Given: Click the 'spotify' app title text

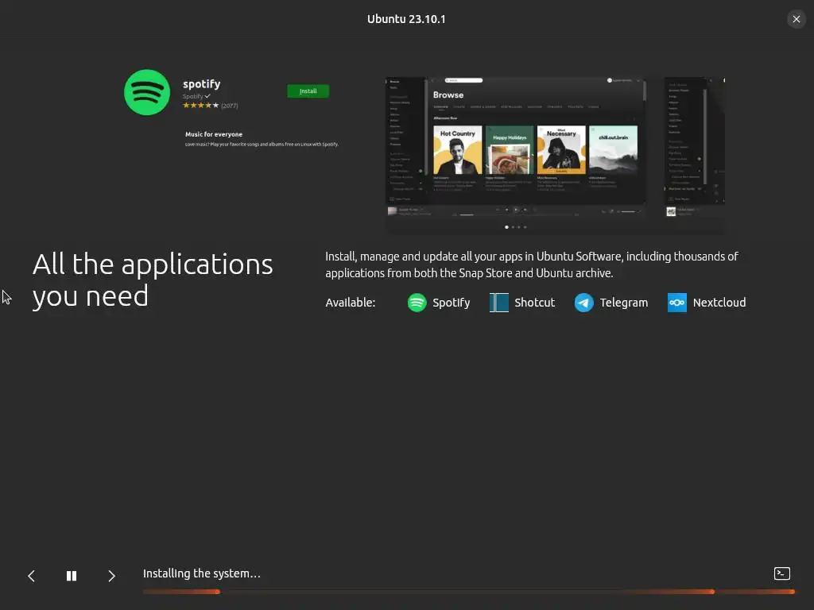Looking at the screenshot, I should pos(201,84).
